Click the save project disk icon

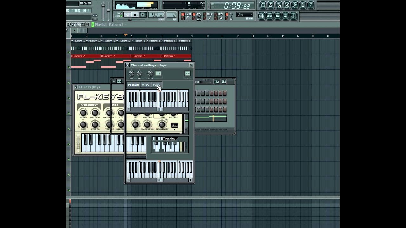click(279, 5)
